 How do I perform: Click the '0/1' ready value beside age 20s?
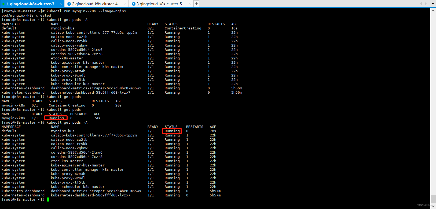[x=35, y=105]
